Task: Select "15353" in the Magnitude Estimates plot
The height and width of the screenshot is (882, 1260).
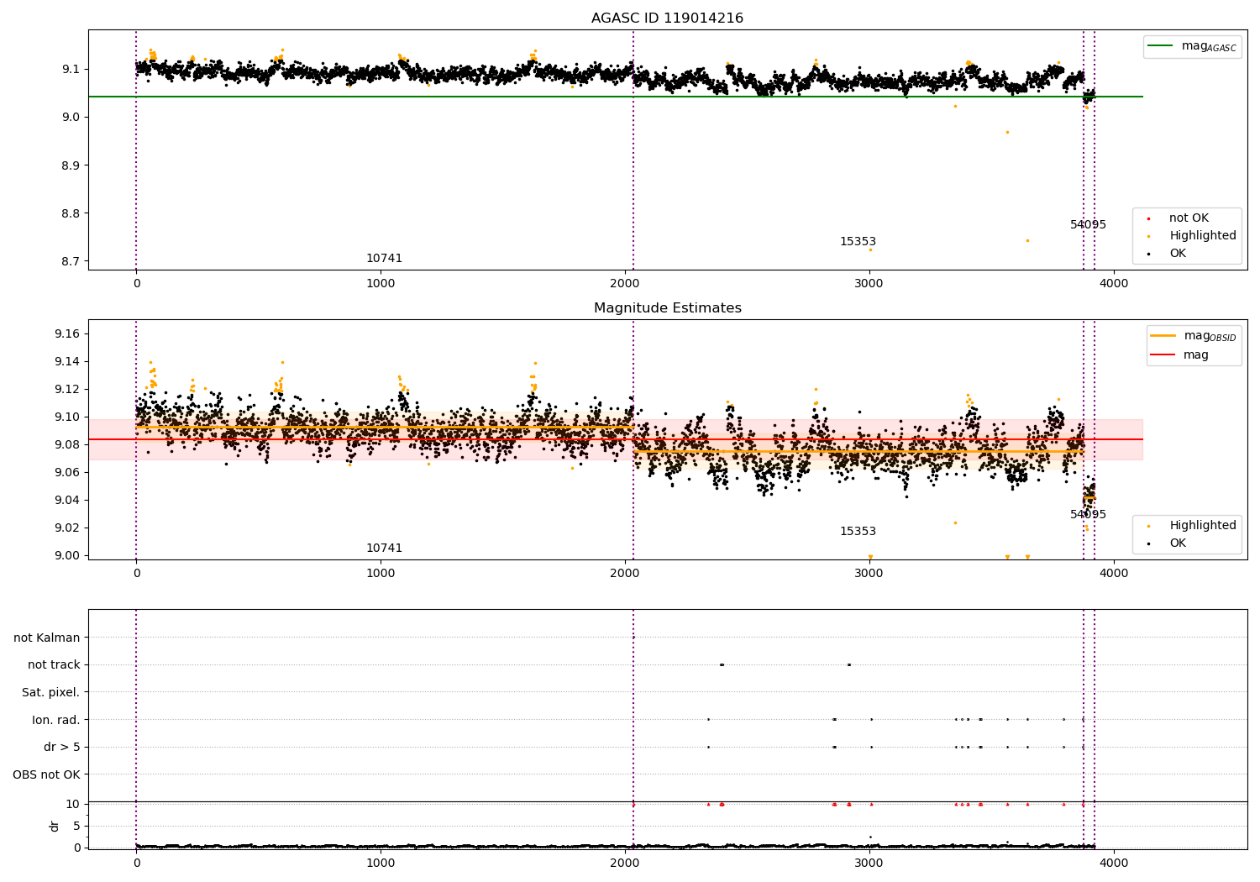Action: click(x=858, y=532)
